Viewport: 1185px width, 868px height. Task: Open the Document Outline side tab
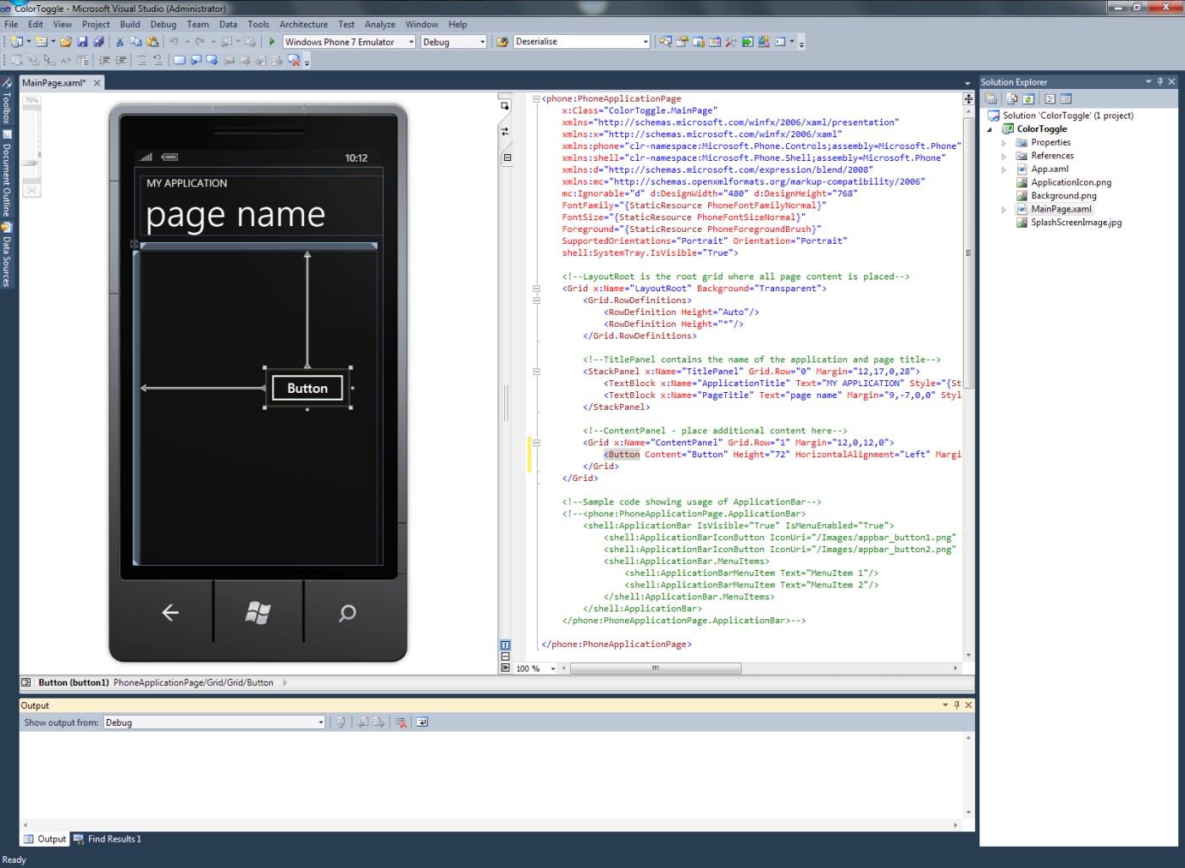[7, 174]
